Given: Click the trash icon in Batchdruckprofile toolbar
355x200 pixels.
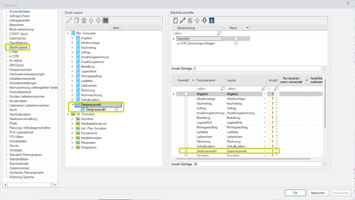Looking at the screenshot, I should pyautogui.click(x=190, y=20).
